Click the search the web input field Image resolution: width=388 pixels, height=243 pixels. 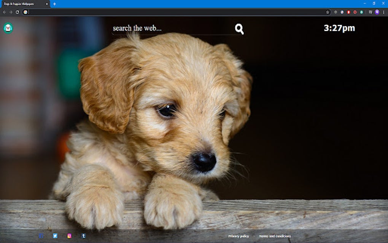[x=152, y=28]
